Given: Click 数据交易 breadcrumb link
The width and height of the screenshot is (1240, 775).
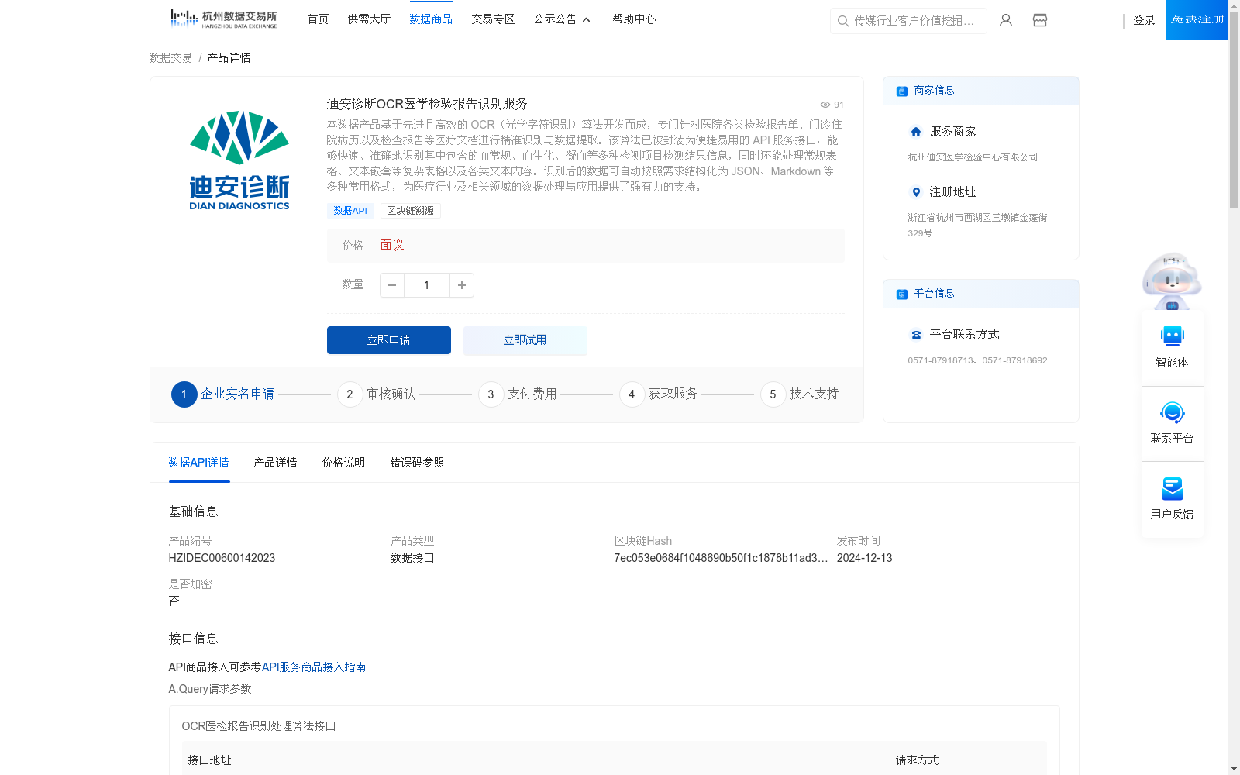Looking at the screenshot, I should (170, 58).
